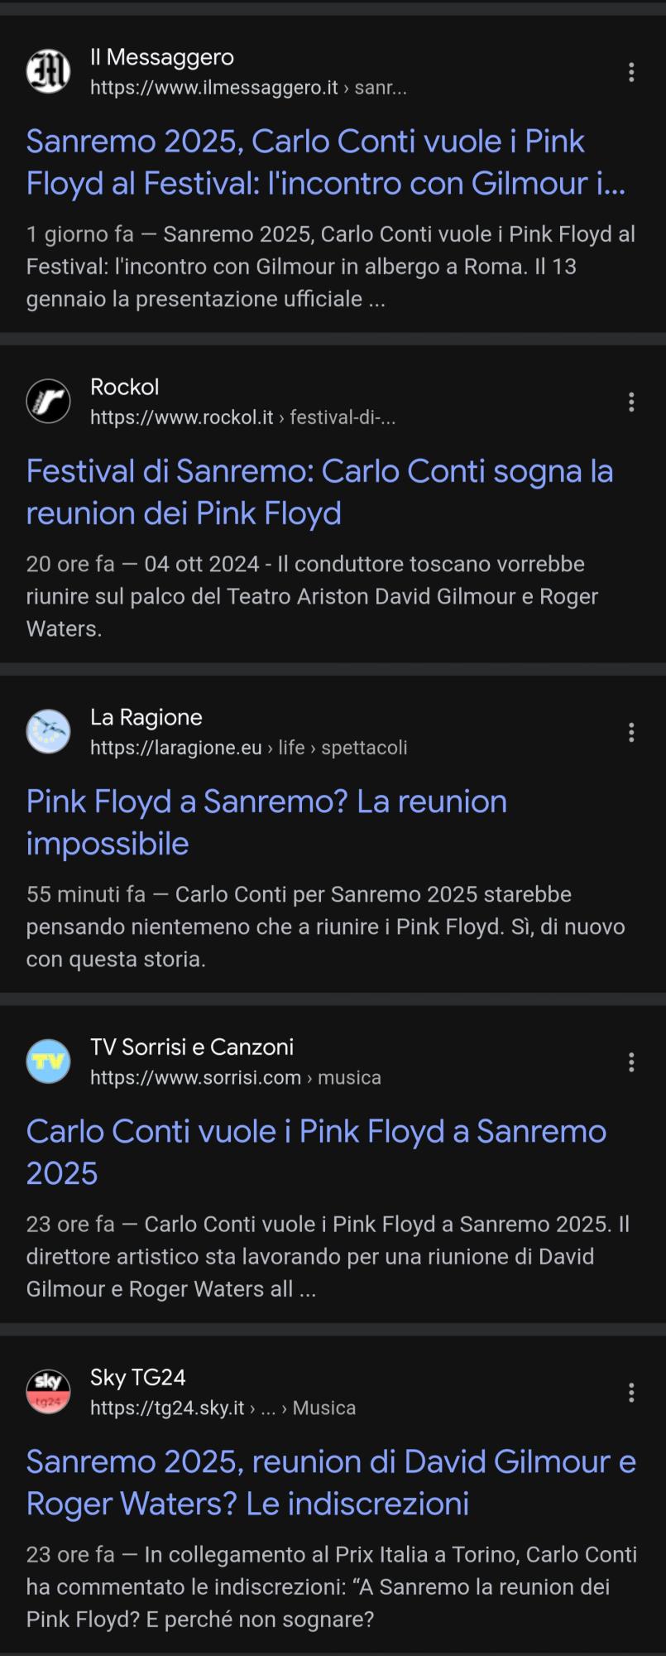Open the Sky TG24 result's three-dot menu
The height and width of the screenshot is (1656, 666).
tap(631, 1392)
